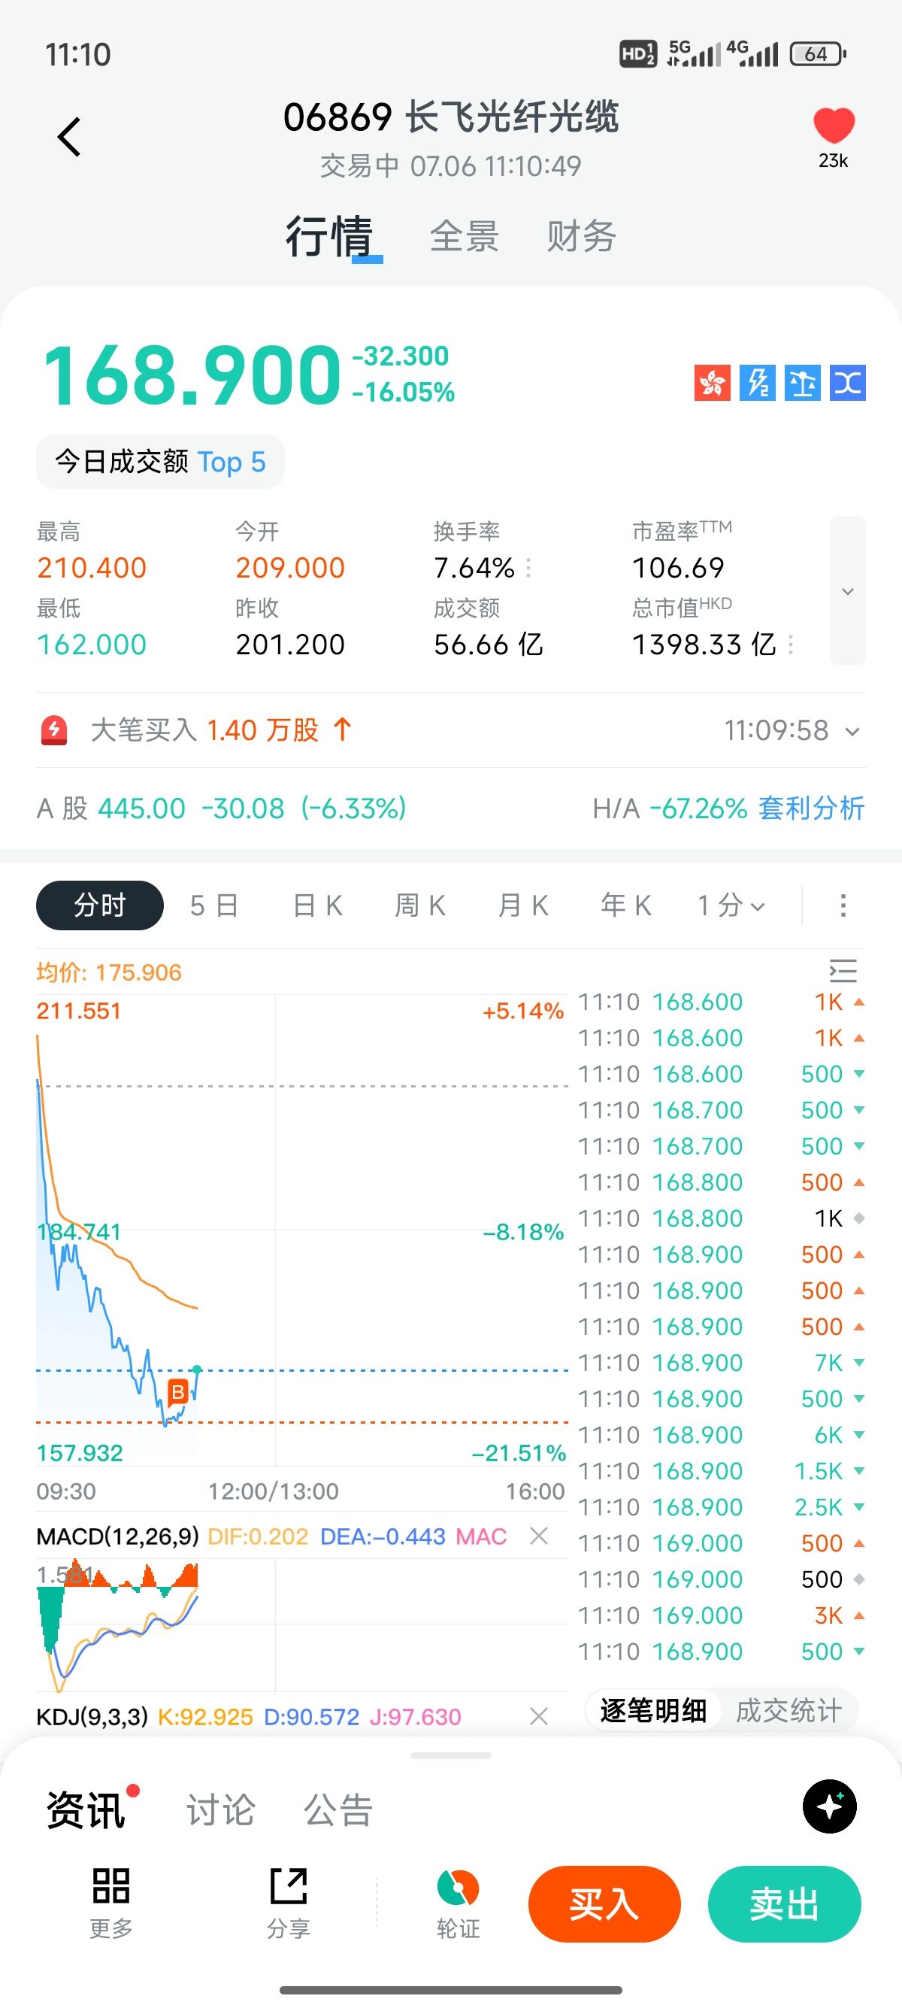902x2008 pixels.
Task: Open the 1分 interval dropdown
Action: pos(731,905)
